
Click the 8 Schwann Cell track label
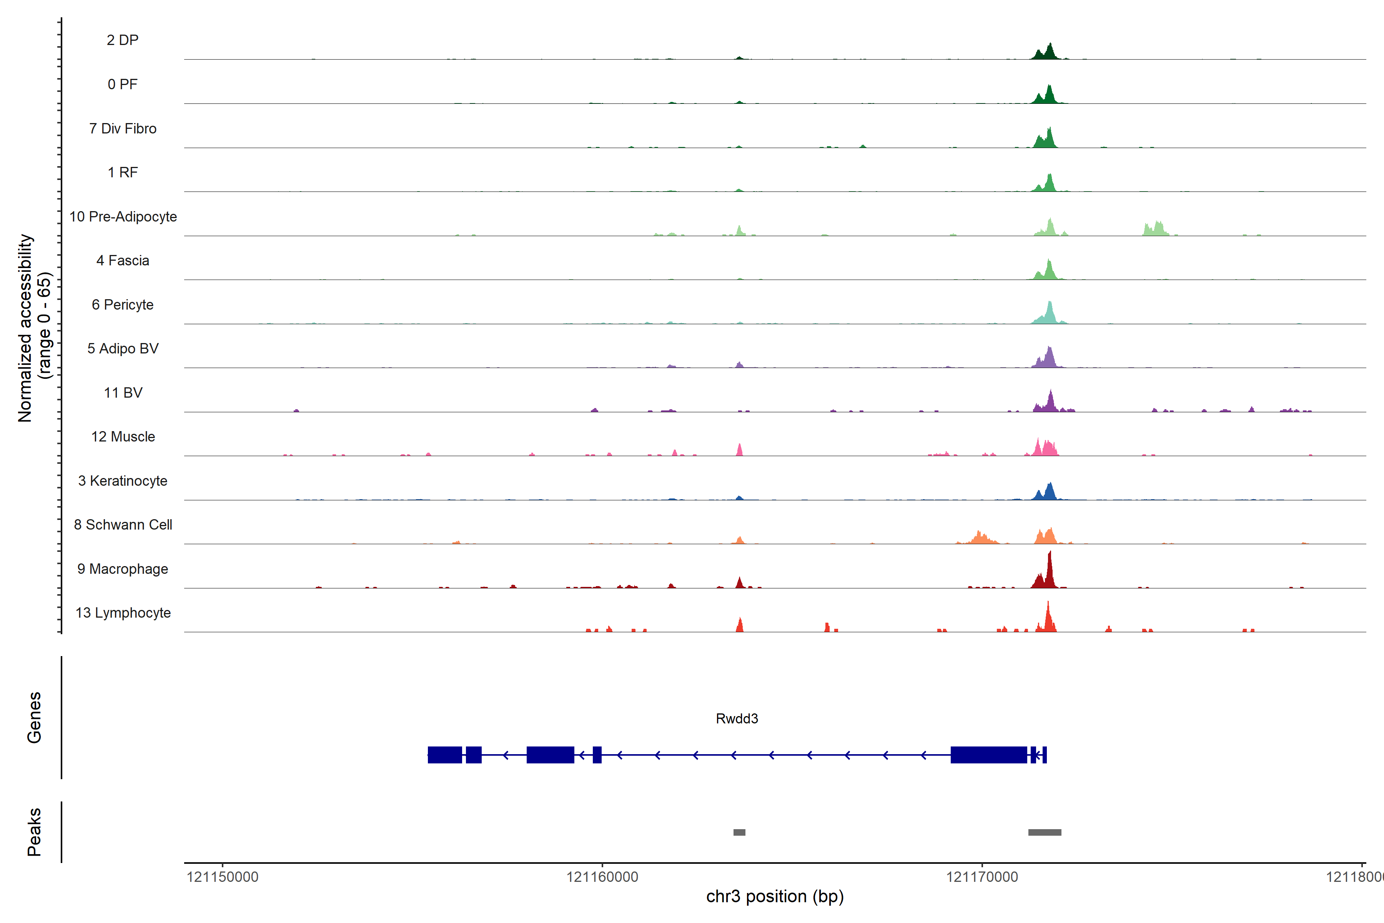click(x=123, y=525)
